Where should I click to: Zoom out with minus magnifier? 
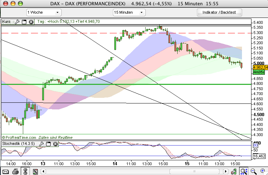point(254,171)
